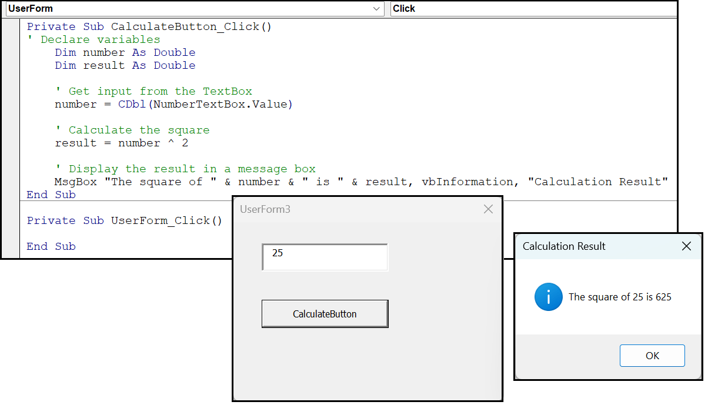Image resolution: width=708 pixels, height=405 pixels.
Task: Click the CDbl conversion call in code
Action: pos(132,103)
